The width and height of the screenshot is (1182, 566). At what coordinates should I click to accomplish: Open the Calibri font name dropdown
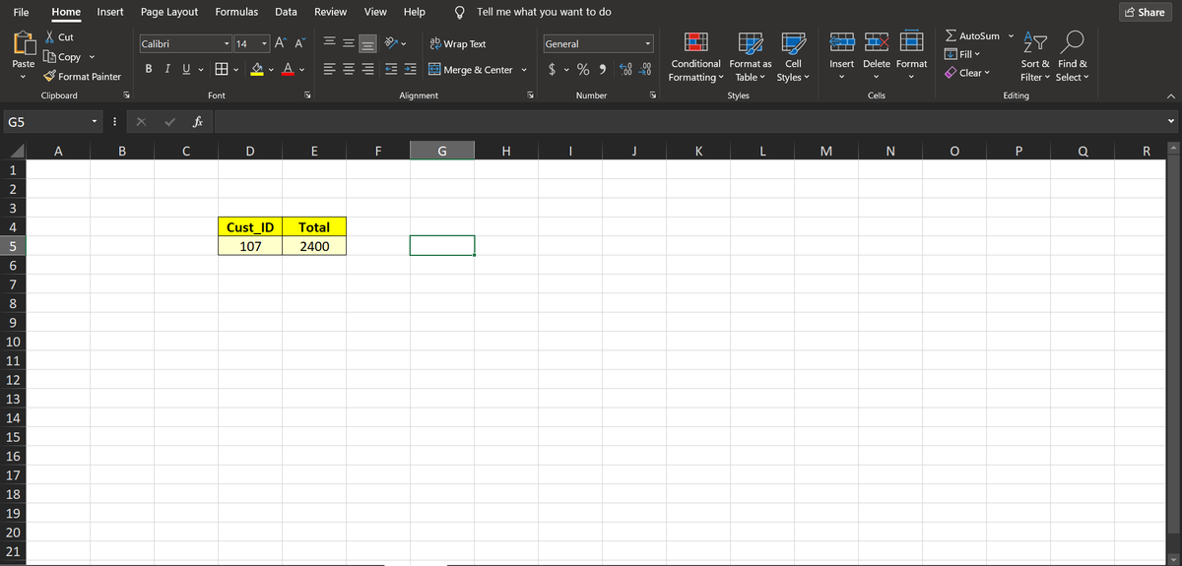[228, 43]
